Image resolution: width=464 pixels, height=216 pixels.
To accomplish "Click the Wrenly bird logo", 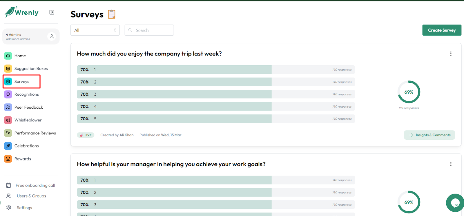I will 21,12.
